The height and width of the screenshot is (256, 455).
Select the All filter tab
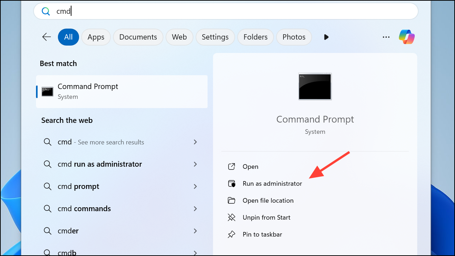(x=68, y=37)
